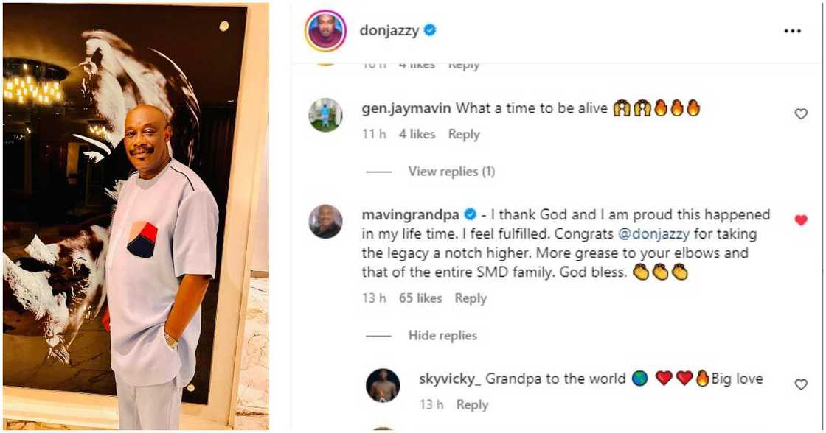
Task: Reply to mavingrandpa's comment
Action: [471, 298]
